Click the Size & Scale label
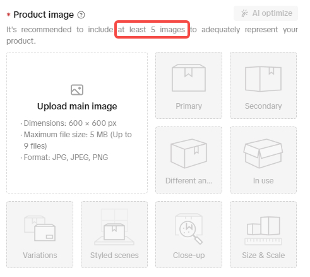The image size is (310, 277). click(263, 255)
